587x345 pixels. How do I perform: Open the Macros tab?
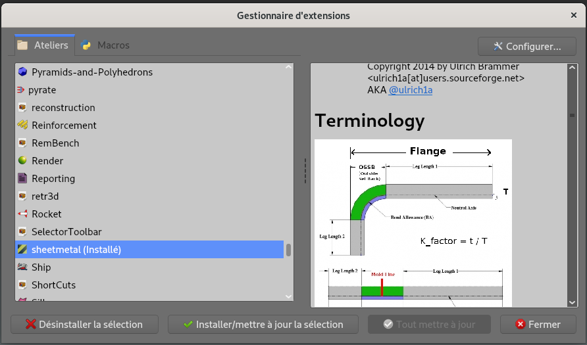point(105,45)
